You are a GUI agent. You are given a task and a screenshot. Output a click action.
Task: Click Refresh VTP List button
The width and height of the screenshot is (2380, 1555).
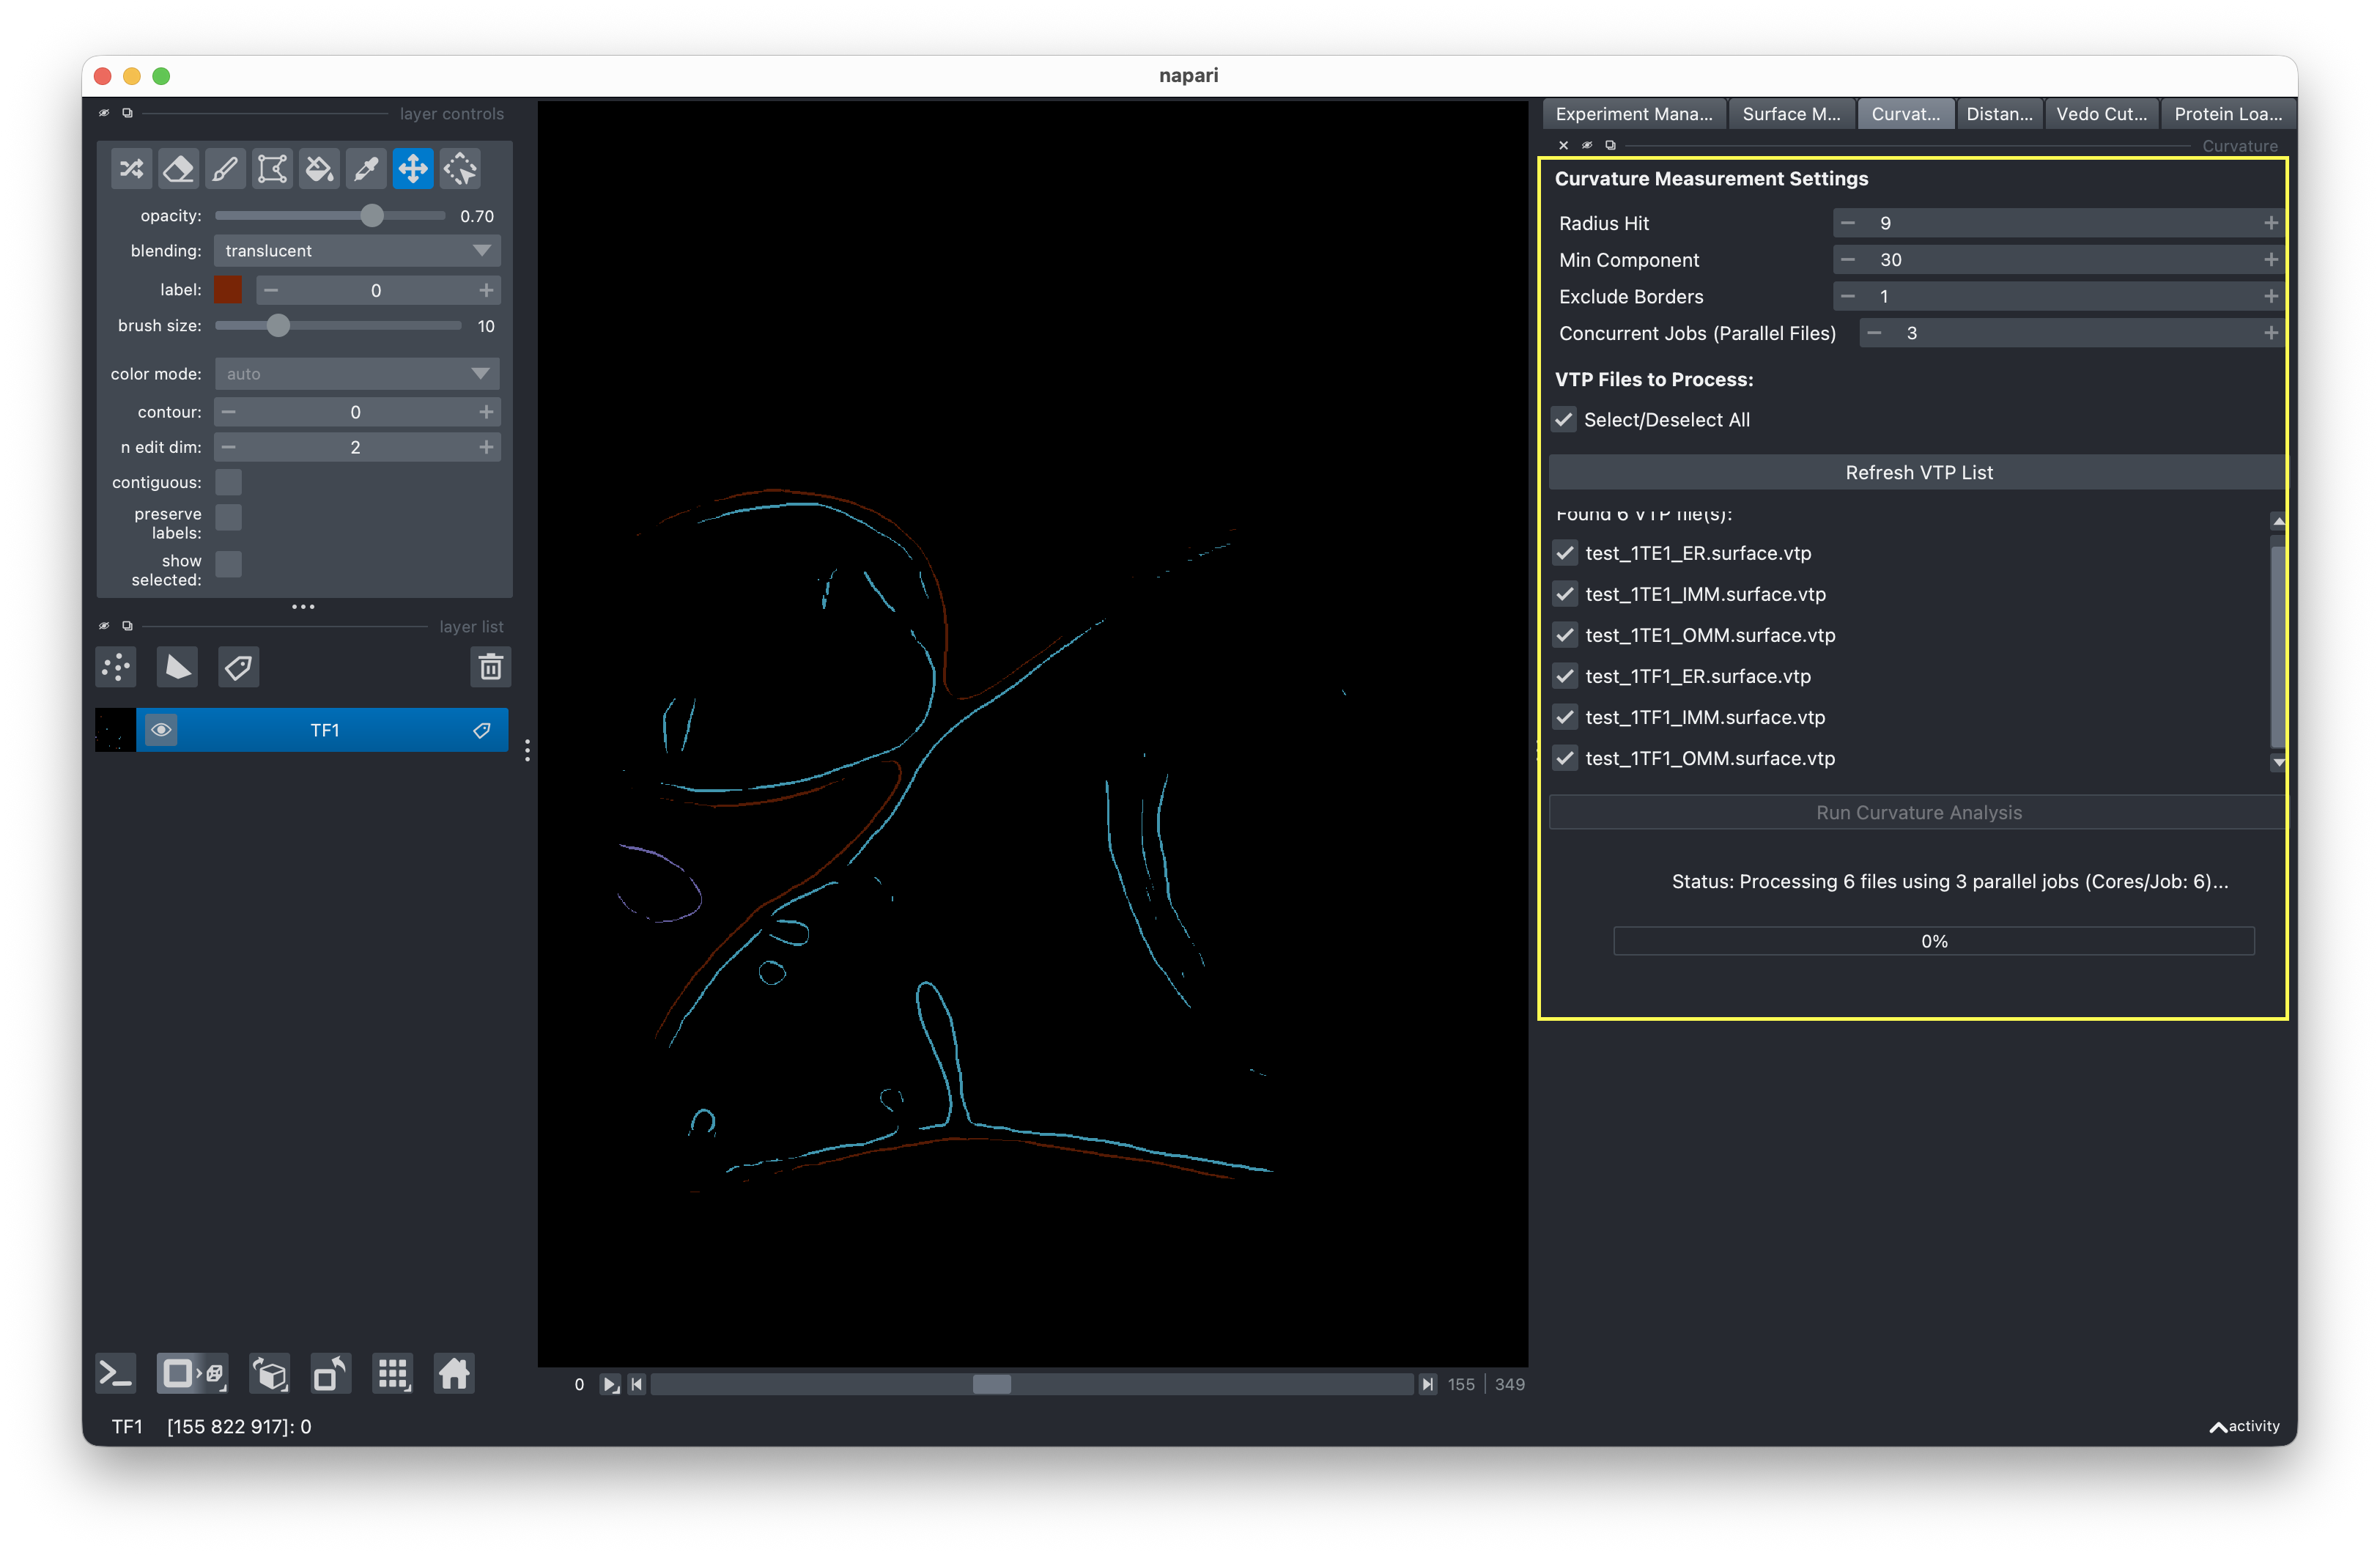click(x=1918, y=473)
